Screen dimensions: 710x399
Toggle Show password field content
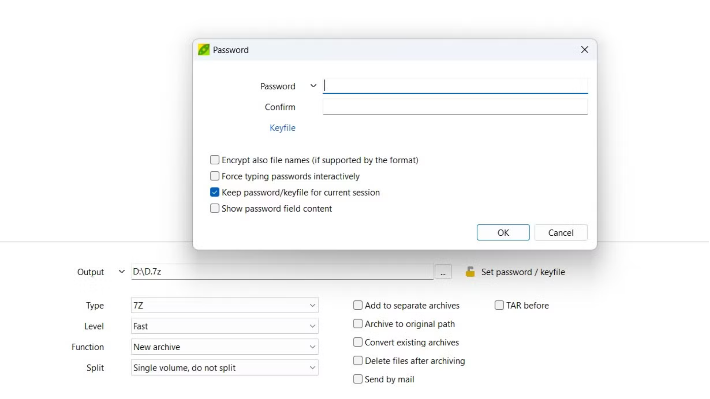click(214, 208)
